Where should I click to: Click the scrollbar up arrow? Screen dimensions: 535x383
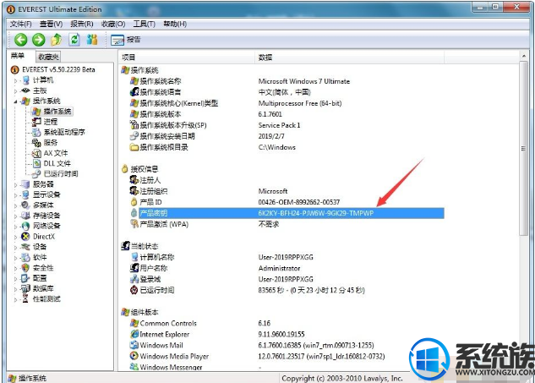coord(524,56)
